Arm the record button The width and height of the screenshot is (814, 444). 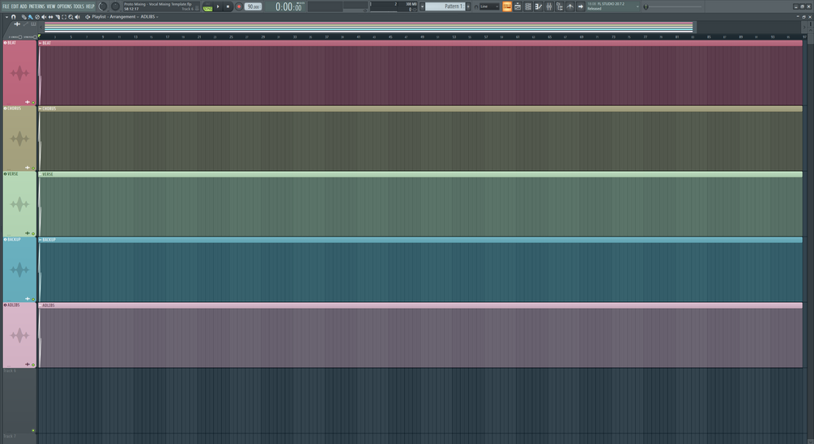click(239, 6)
